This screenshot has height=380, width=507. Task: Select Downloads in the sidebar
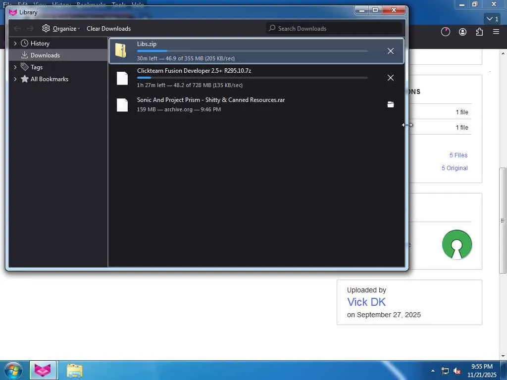pyautogui.click(x=45, y=55)
